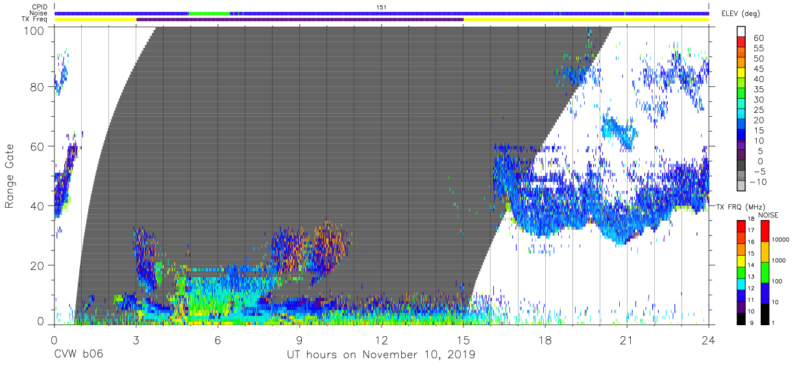The width and height of the screenshot is (797, 368).
Task: Click elevation scale tick label 45
Action: pyautogui.click(x=758, y=69)
